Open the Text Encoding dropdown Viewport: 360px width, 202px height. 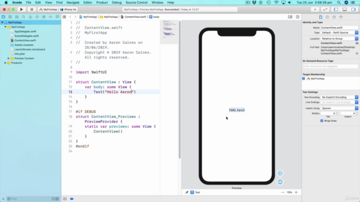[339, 97]
